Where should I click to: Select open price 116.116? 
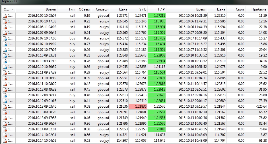(122, 27)
